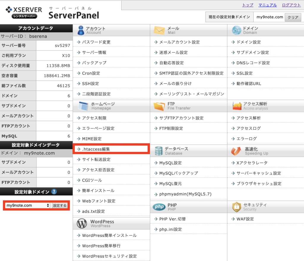Open エラーログ
This screenshot has width=304, height=261.
coord(247,139)
